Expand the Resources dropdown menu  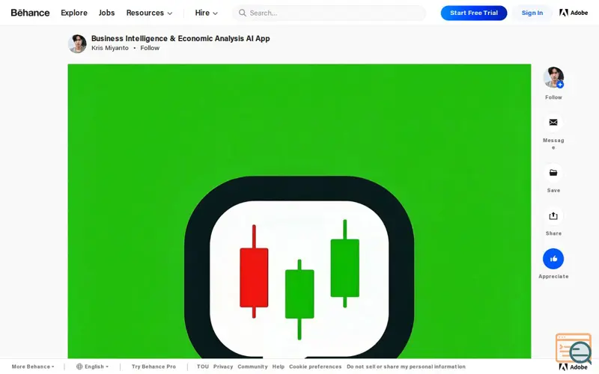pyautogui.click(x=149, y=13)
